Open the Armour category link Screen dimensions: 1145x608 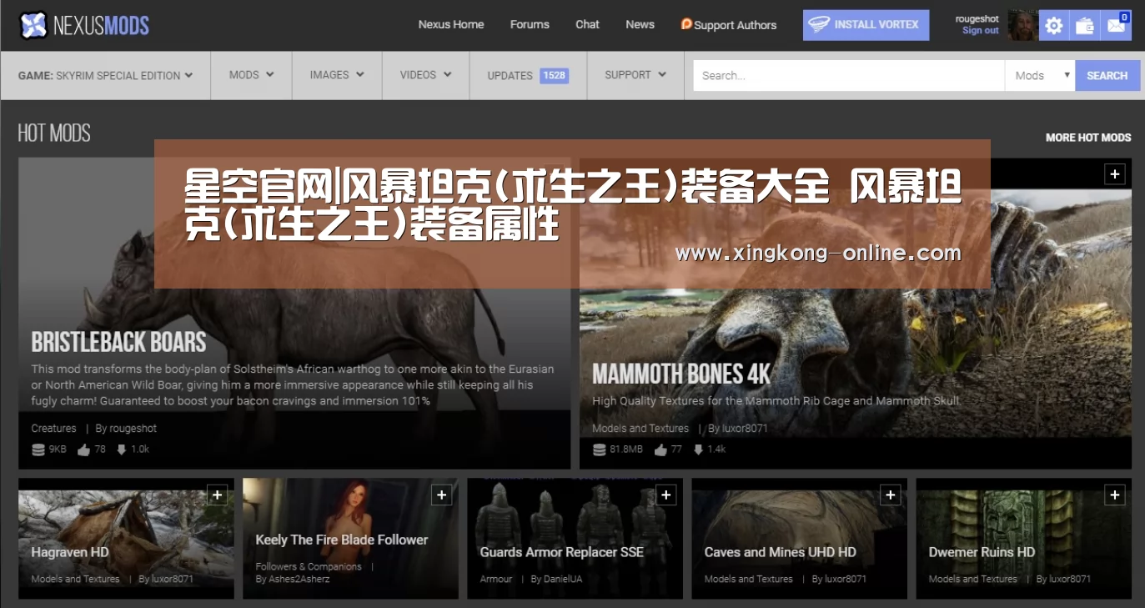[x=496, y=579]
